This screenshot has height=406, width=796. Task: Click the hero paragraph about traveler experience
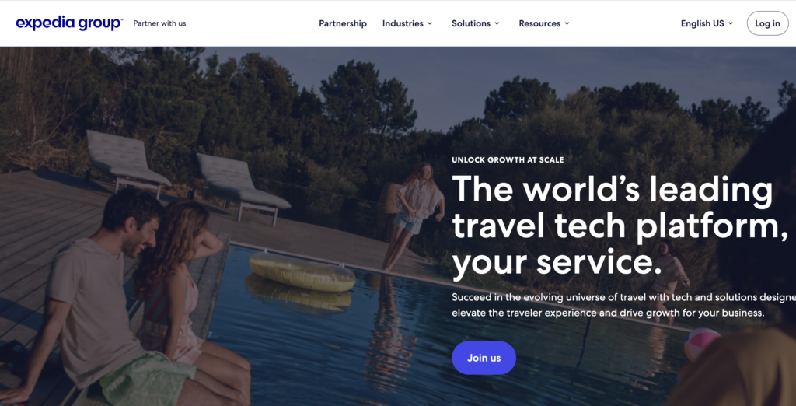pyautogui.click(x=624, y=305)
